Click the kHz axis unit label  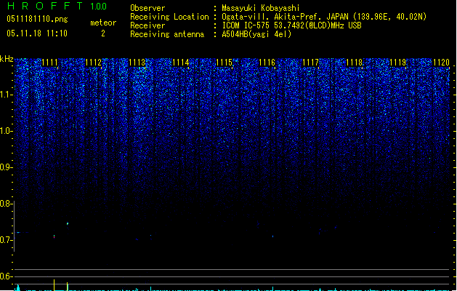coord(7,59)
